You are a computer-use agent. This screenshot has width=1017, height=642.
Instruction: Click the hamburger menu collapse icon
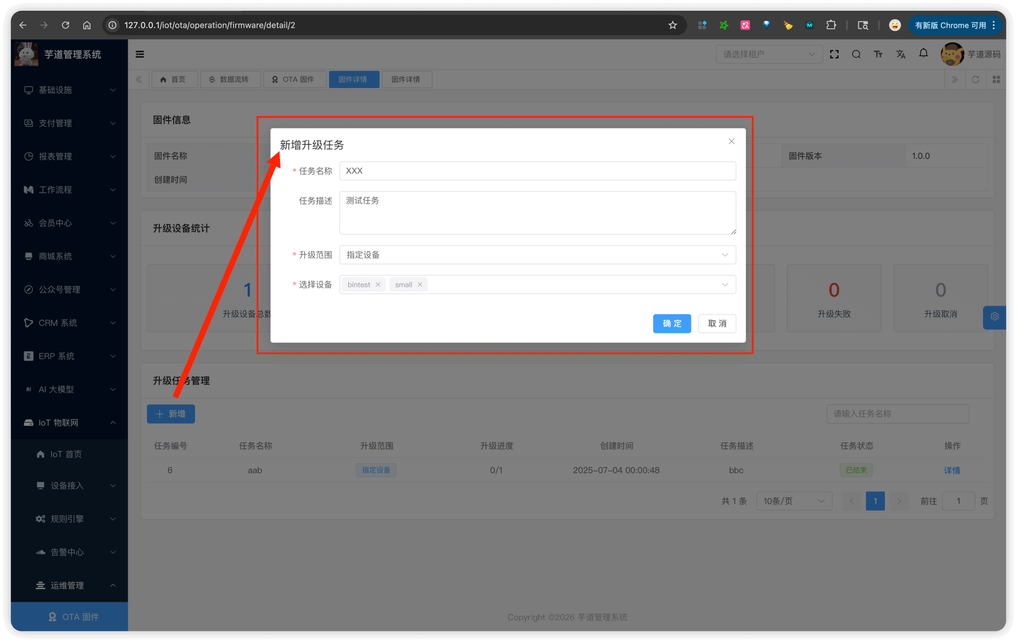(140, 54)
